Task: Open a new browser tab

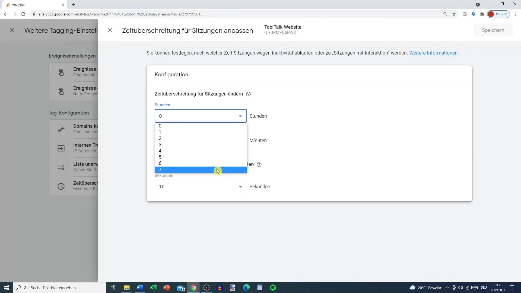Action: point(73,5)
